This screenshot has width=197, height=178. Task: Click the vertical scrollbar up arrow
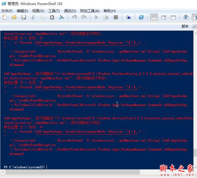[195, 33]
